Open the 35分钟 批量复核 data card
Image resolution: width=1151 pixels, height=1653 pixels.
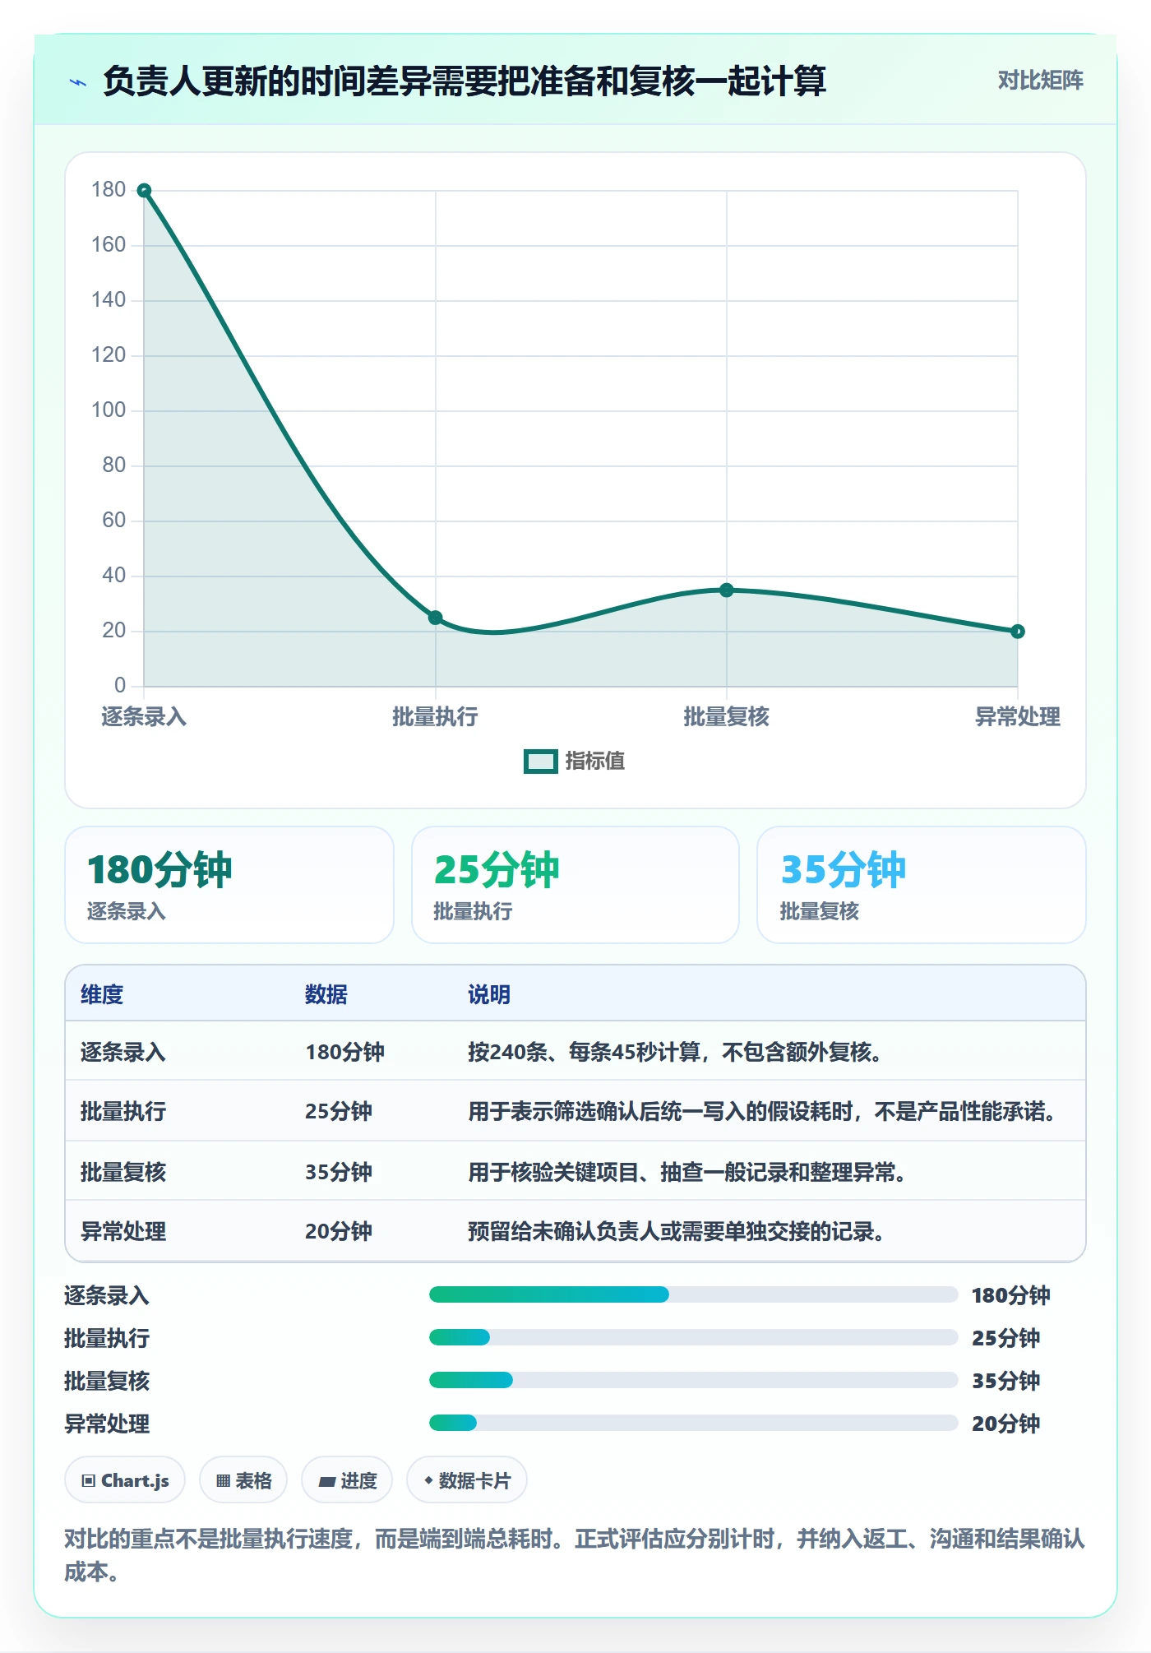tap(922, 885)
